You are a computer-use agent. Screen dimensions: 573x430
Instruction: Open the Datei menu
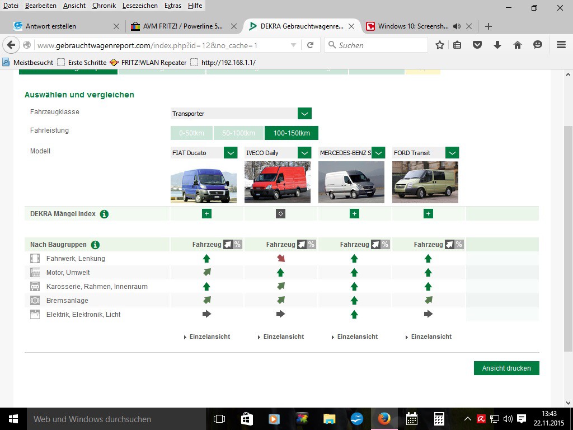(x=11, y=6)
